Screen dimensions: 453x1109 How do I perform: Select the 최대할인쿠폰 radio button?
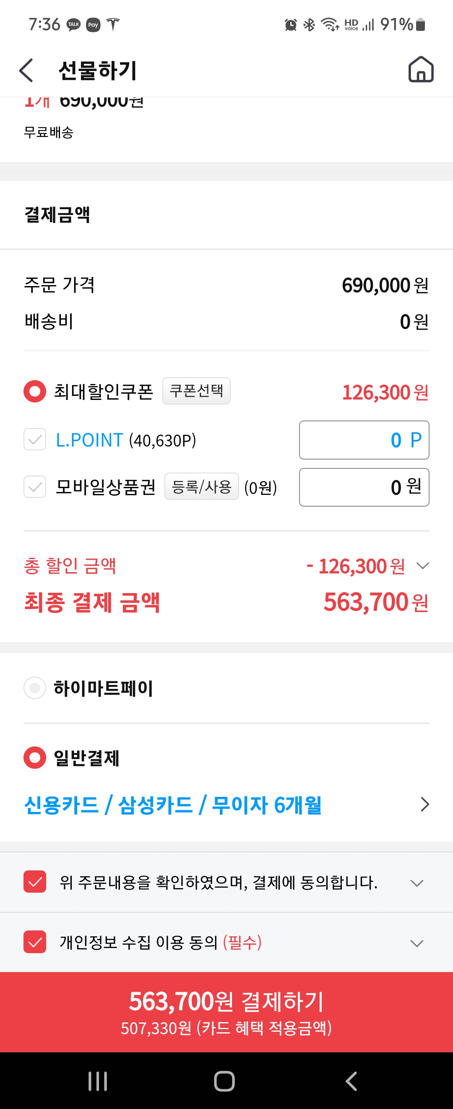tap(35, 392)
